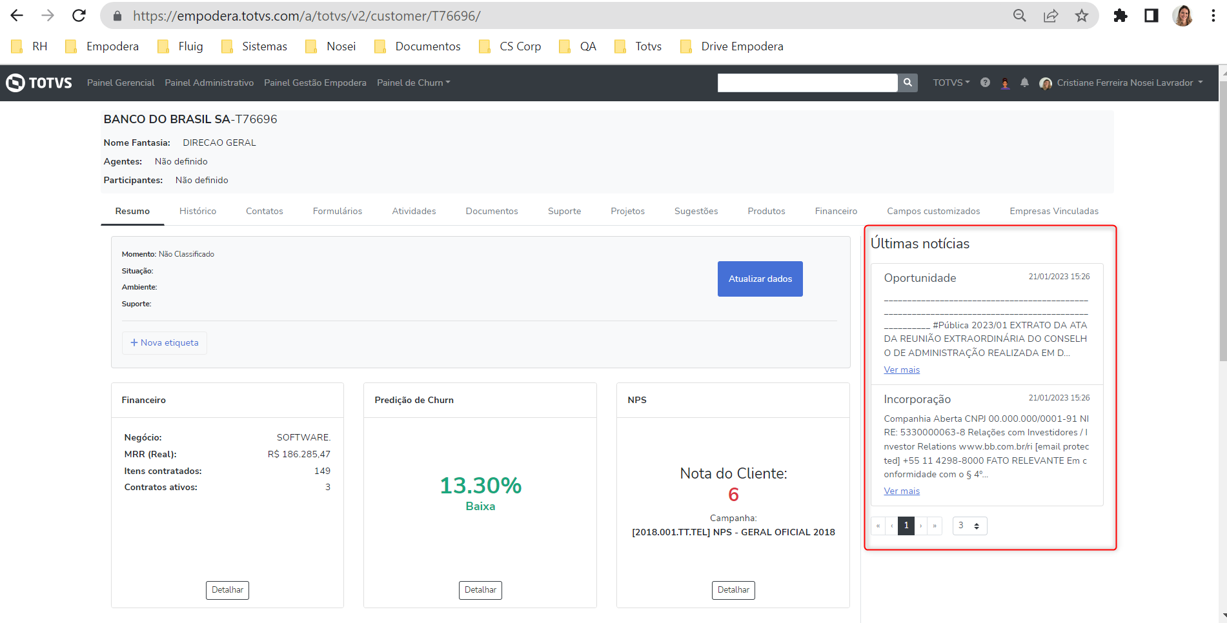Switch to the Produtos tab
Viewport: 1227px width, 623px height.
tap(766, 211)
